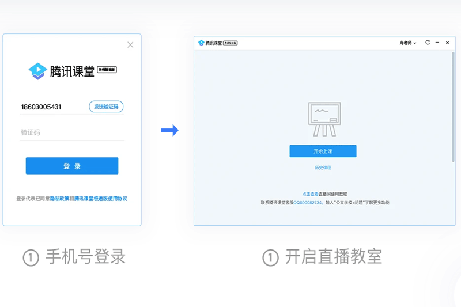This screenshot has height=307, width=461.
Task: Click the 验证码 input field
Action: point(71,132)
